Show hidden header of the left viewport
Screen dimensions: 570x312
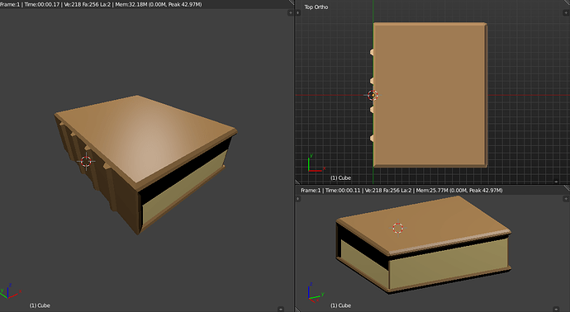[280, 309]
